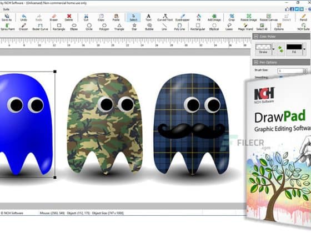Select the blue ghost object
This screenshot has height=233, width=311.
coord(26,124)
